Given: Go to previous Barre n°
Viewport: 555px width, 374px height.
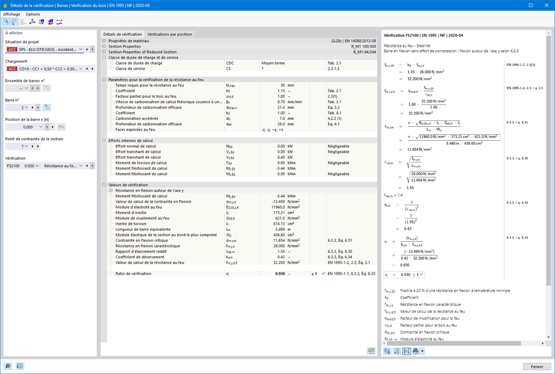Looking at the screenshot, I should tap(33, 108).
